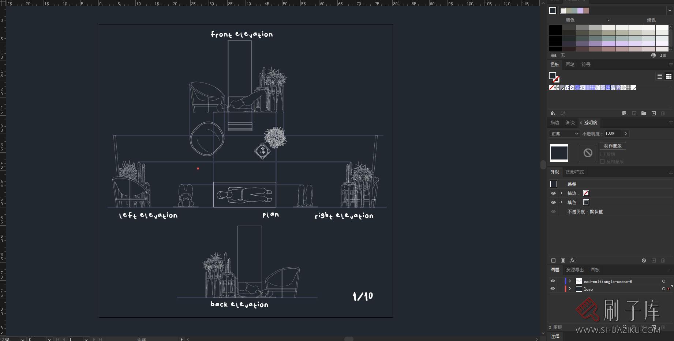
Task: Click the fx effects icon below Appearance panel
Action: pos(572,261)
